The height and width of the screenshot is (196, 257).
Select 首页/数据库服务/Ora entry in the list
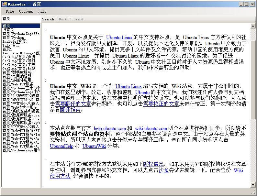[21, 115]
